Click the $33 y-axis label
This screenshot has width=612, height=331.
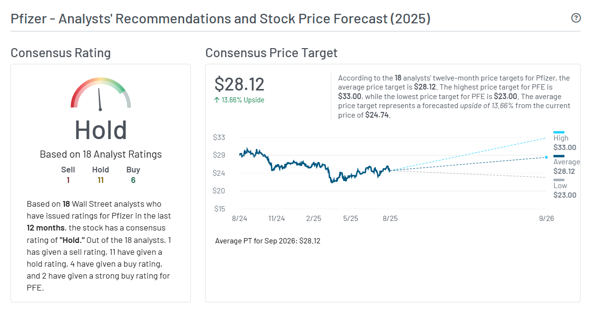click(219, 138)
